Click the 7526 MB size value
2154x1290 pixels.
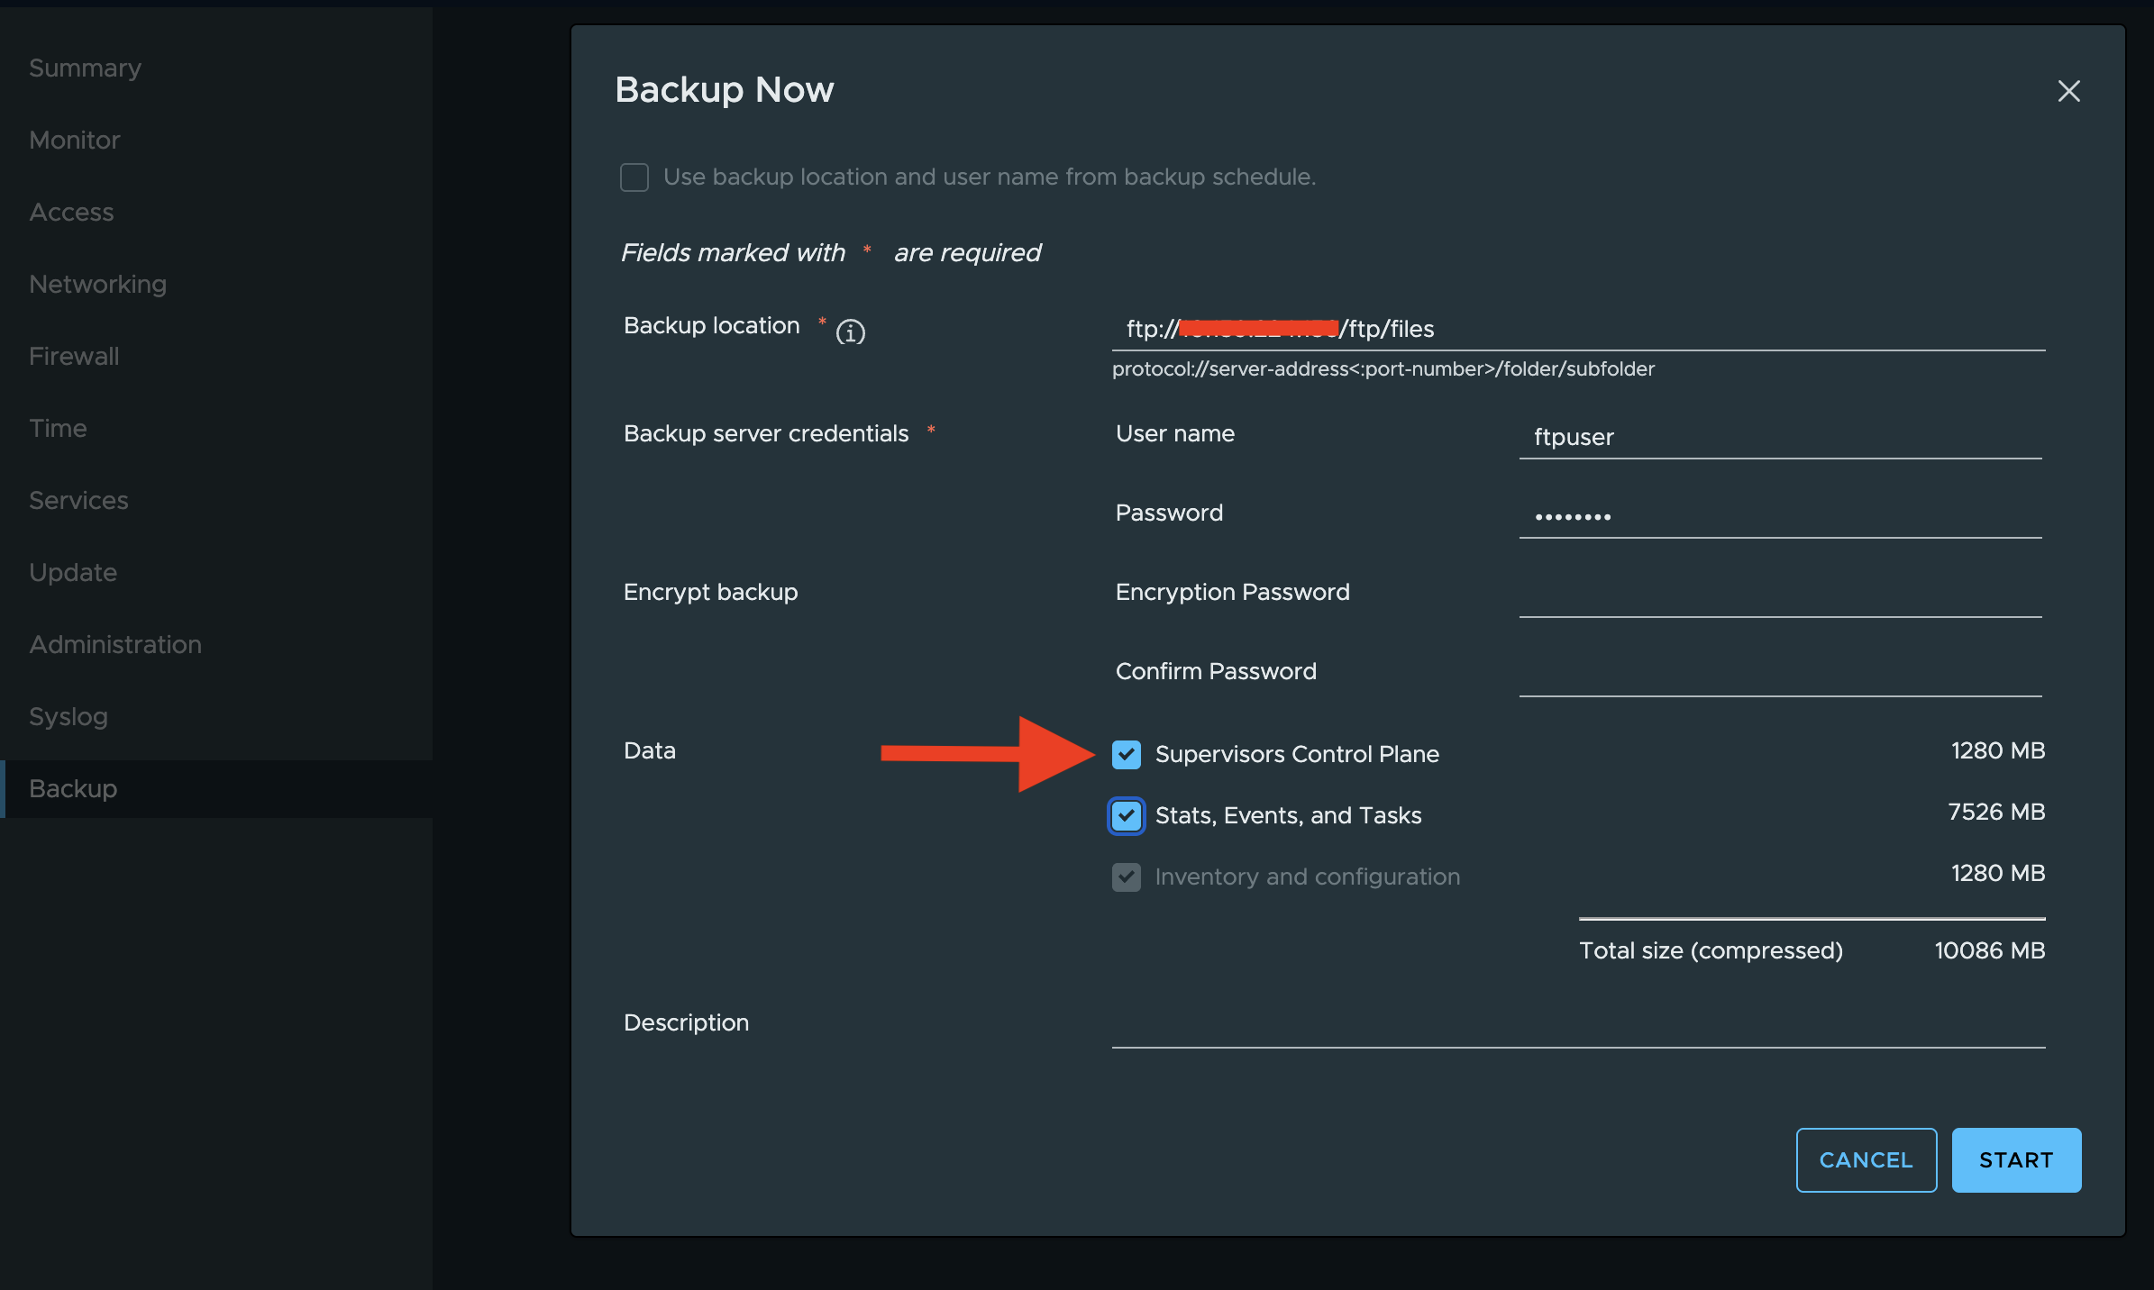(x=1996, y=812)
